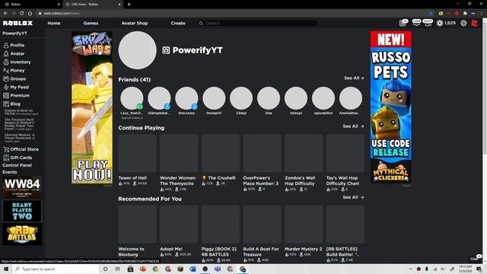Screen dimensions: 487x274
Task: Click the red Roblox Studio icon in header
Action: coord(474,23)
